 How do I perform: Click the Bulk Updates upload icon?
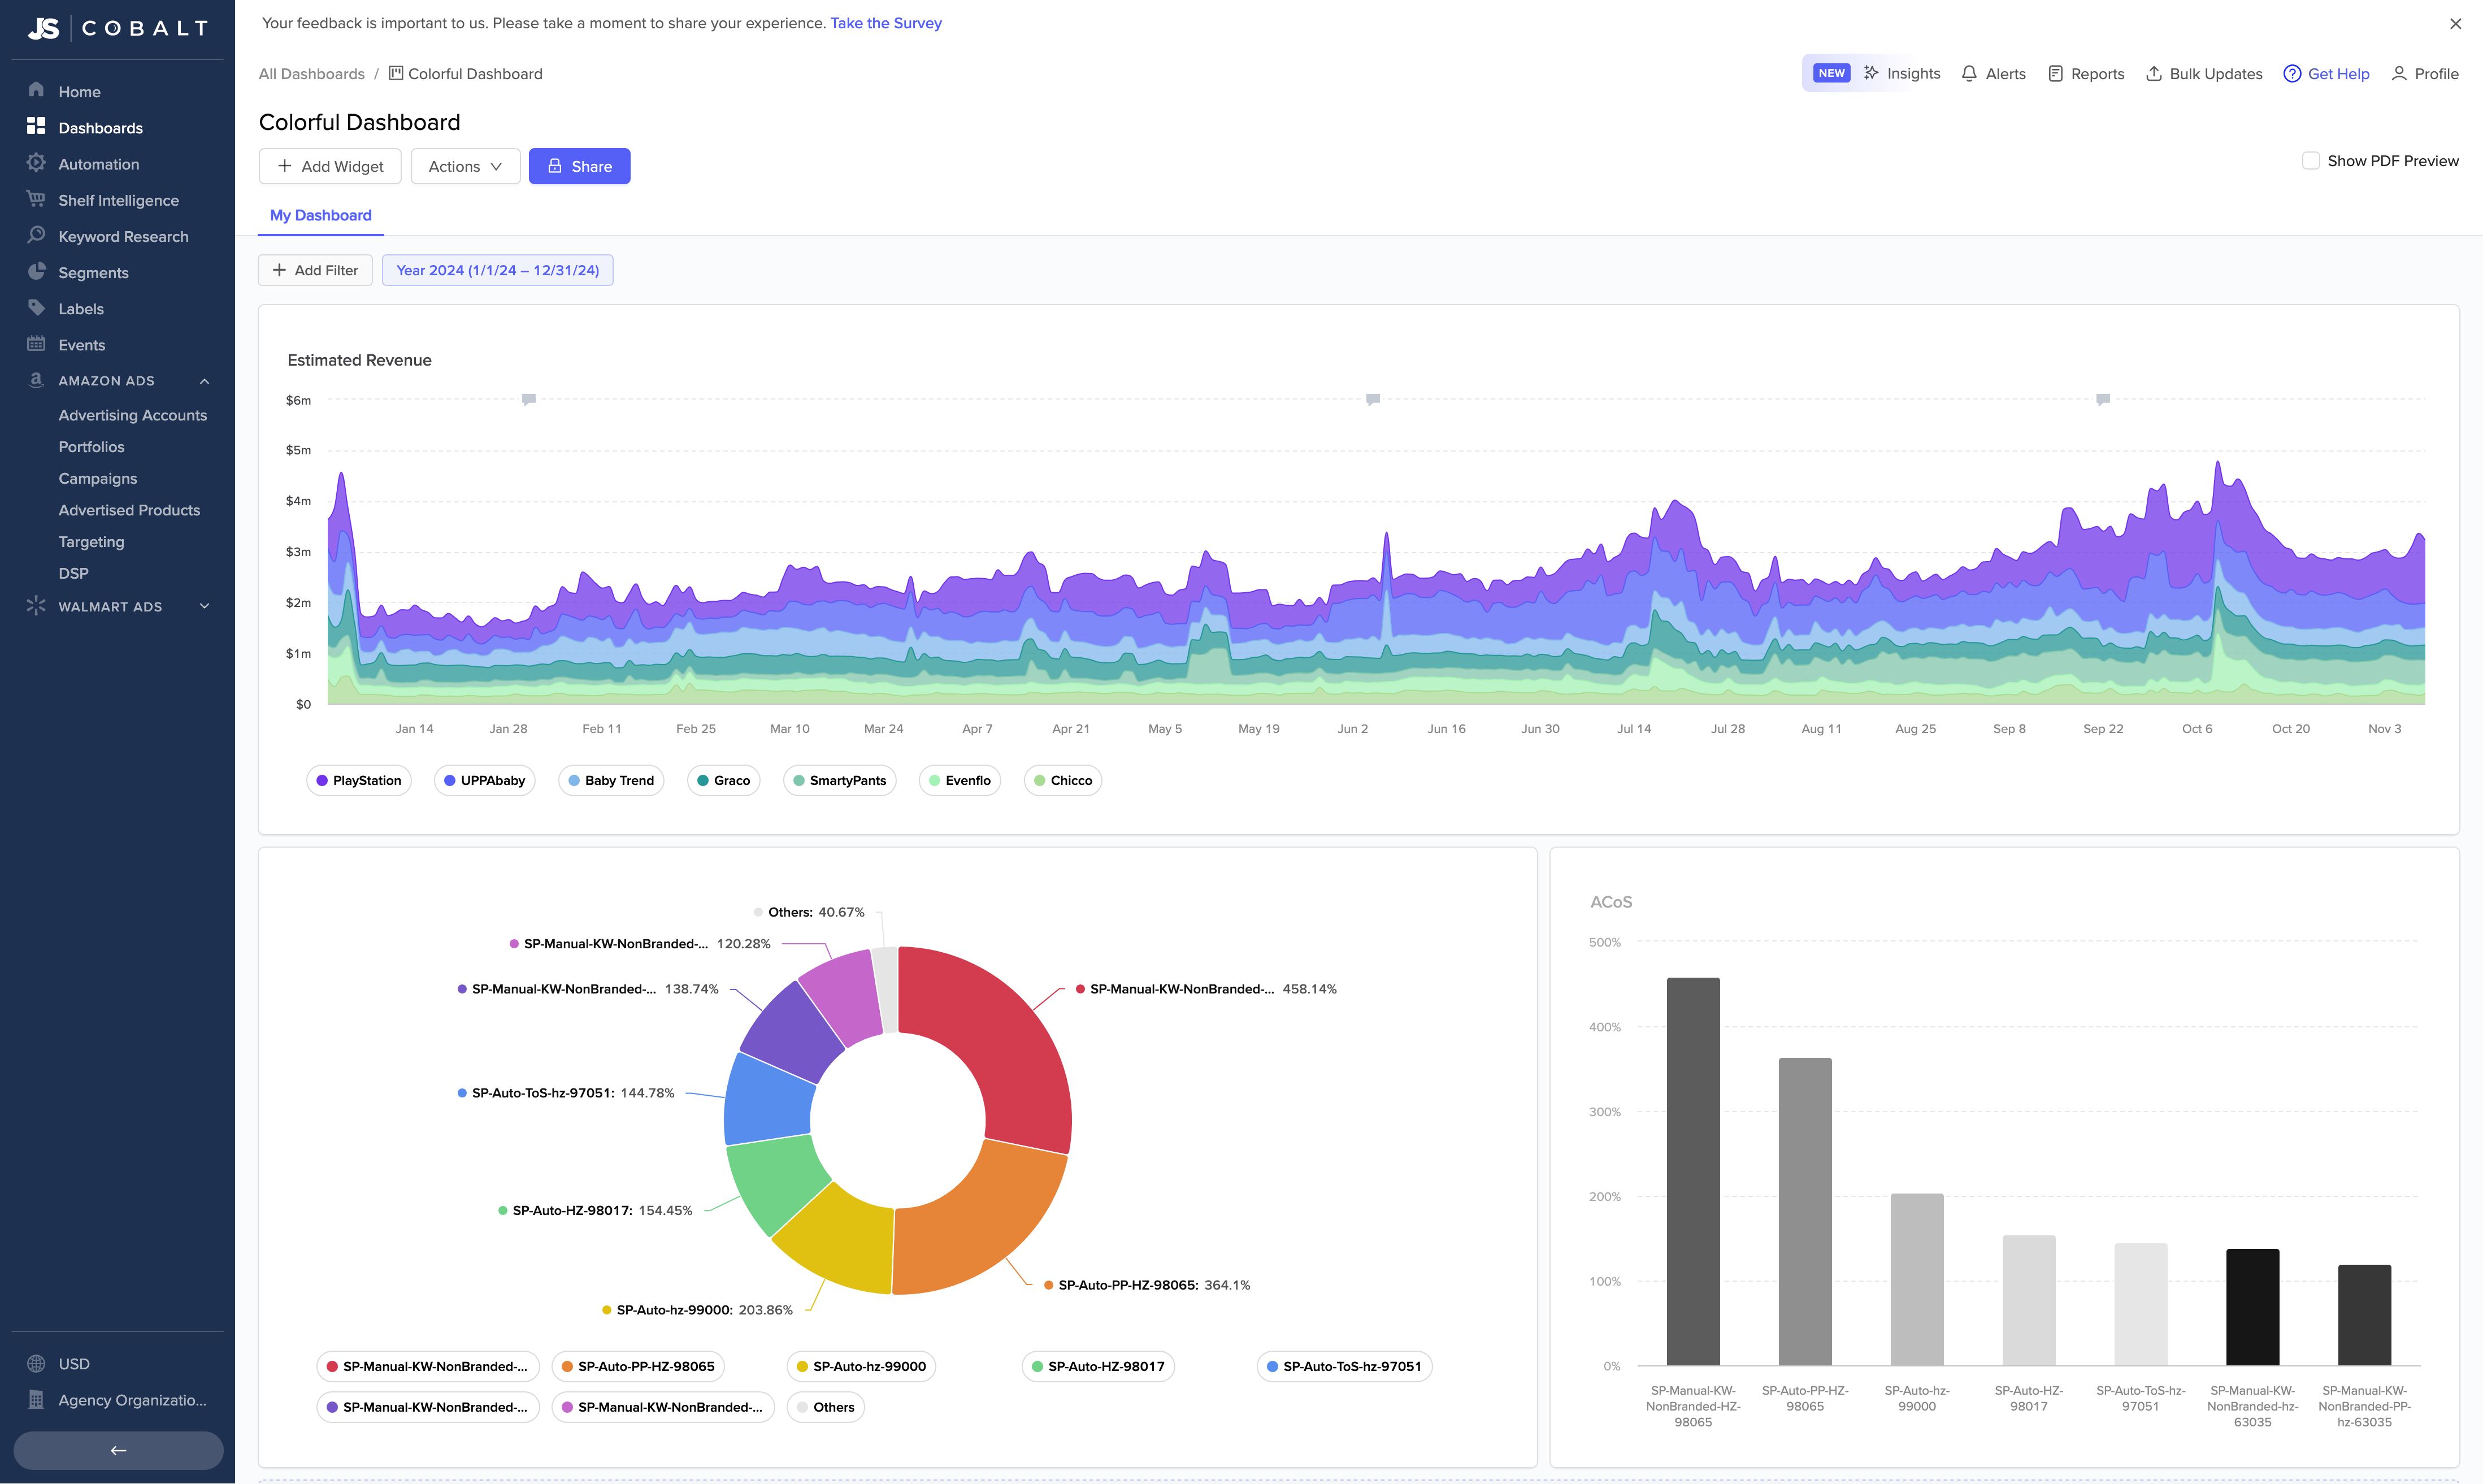click(x=2153, y=74)
